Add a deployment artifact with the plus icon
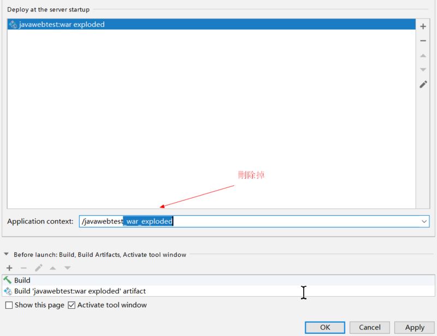This screenshot has height=336, width=437. (423, 26)
